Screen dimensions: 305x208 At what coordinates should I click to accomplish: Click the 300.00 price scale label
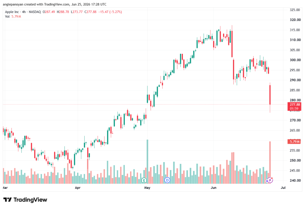pos(295,60)
